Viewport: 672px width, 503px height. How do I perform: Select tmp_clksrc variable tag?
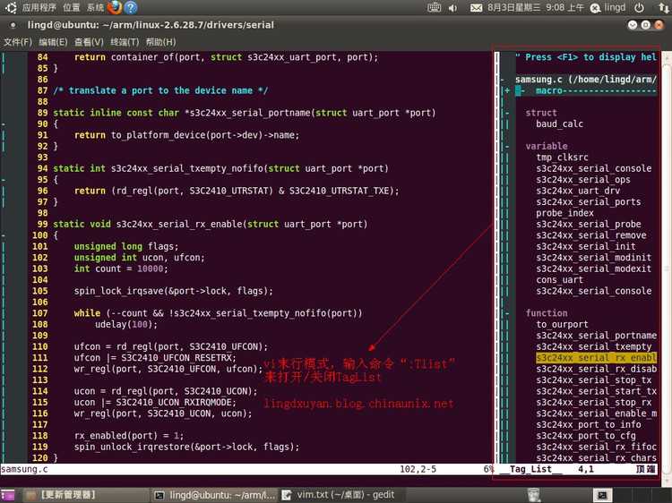click(x=562, y=158)
